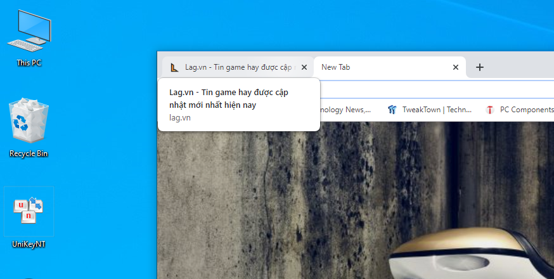
Task: Open the Technology News bookmark
Action: coord(345,110)
